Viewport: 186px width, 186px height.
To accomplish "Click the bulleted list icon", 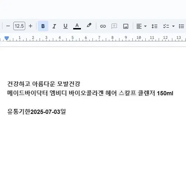I will coord(181,26).
